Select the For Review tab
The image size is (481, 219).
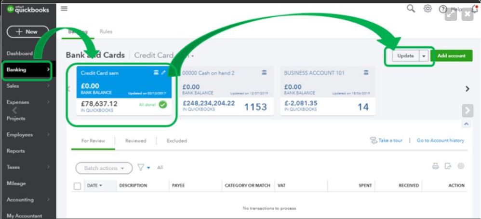[x=93, y=141]
